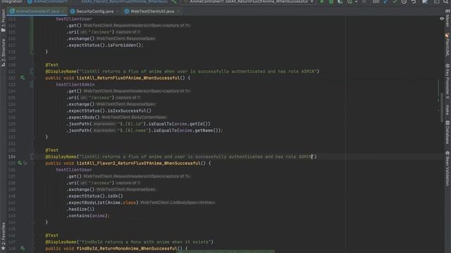
Task: Close the WebTestClientUtil.java tab
Action: pyautogui.click(x=178, y=11)
